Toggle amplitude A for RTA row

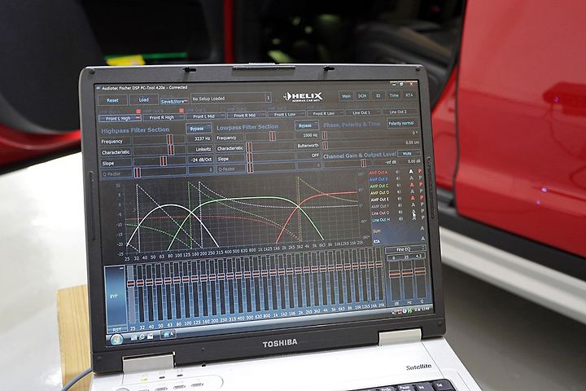(423, 239)
